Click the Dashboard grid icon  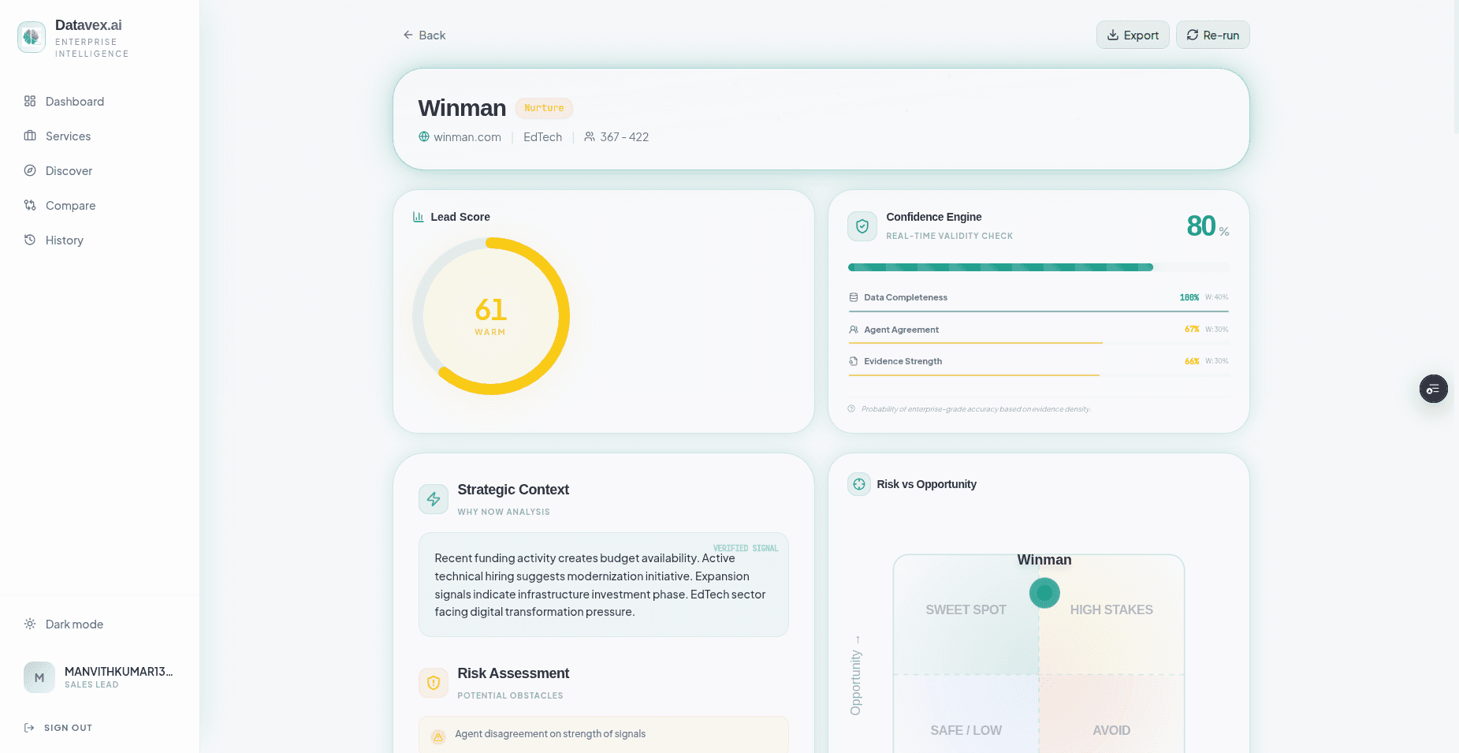point(30,101)
